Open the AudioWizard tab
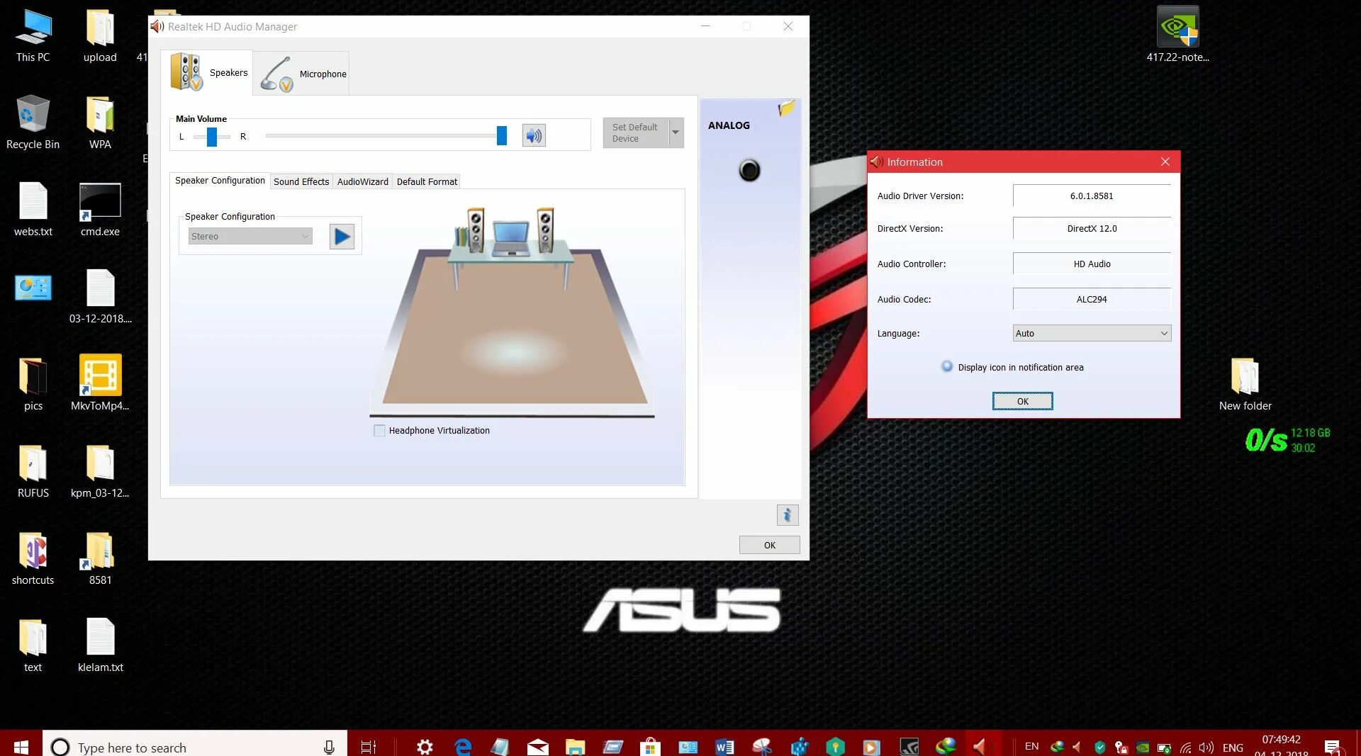This screenshot has height=756, width=1361. pyautogui.click(x=363, y=181)
